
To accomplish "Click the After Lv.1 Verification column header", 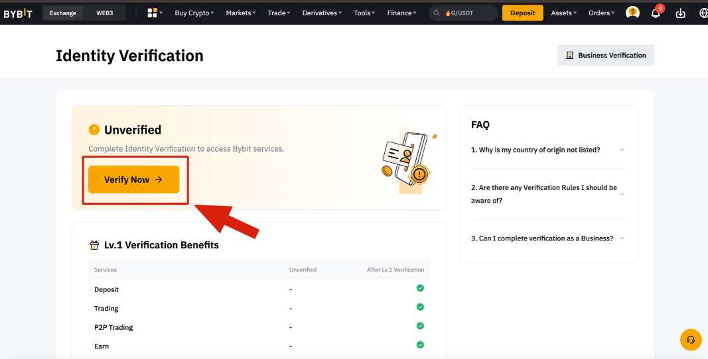I will click(395, 270).
